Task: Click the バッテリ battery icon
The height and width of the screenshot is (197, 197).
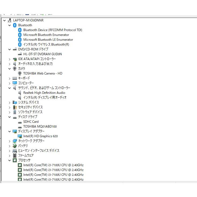Action: coord(15,146)
